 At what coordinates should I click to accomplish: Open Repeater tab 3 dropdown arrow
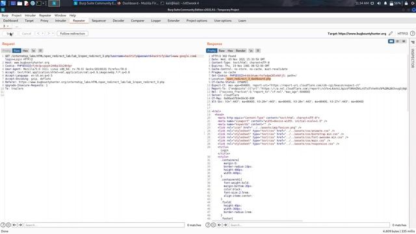8,26
